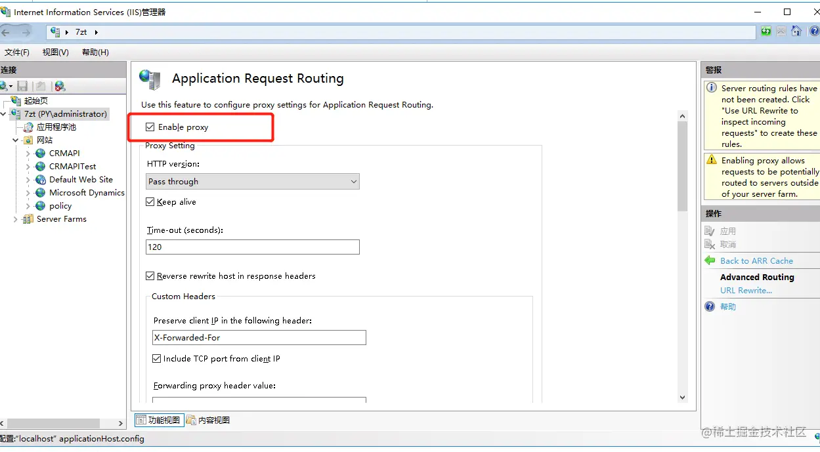Toggle Include TCP port from client IP

(x=157, y=359)
